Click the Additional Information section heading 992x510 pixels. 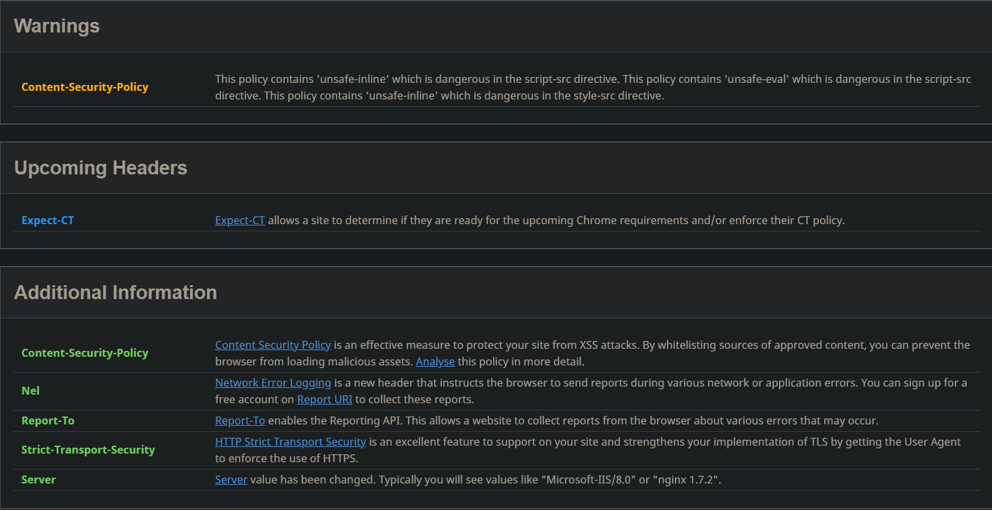[x=115, y=292]
